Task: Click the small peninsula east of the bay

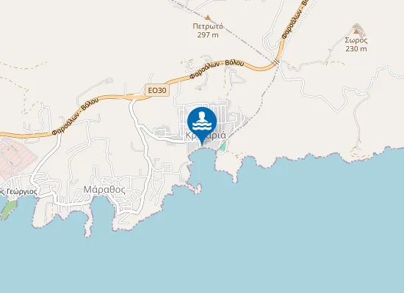Action: click(229, 164)
